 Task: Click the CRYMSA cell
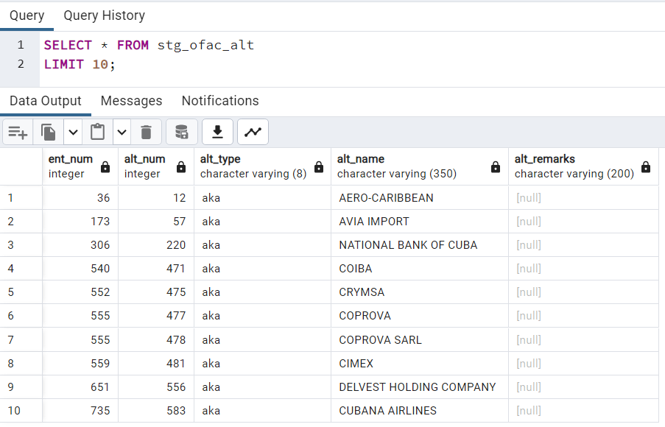pos(420,292)
